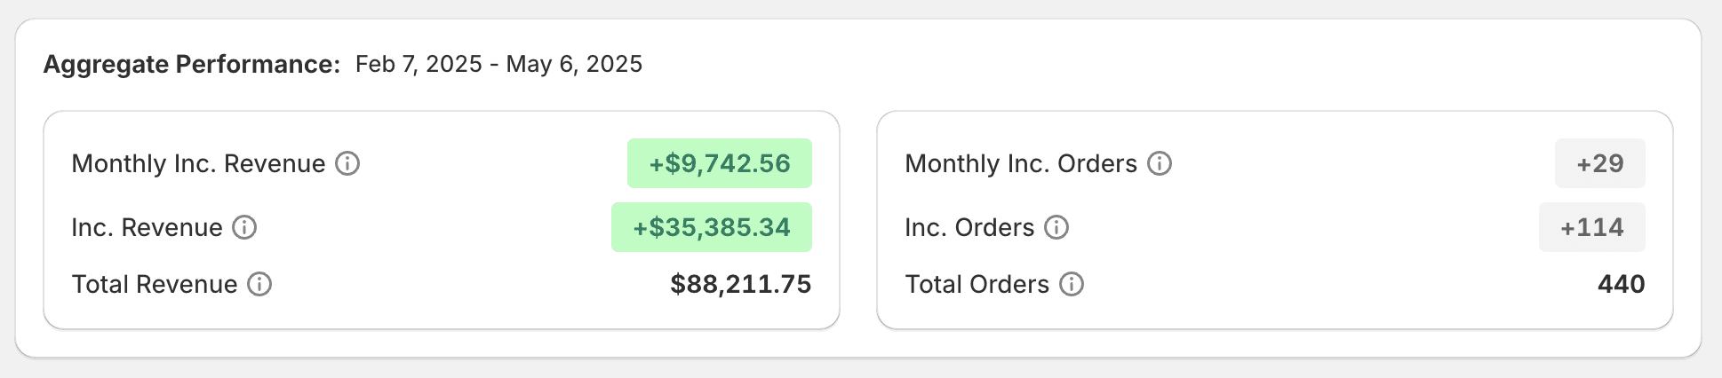Click info icon next to Inc. Revenue
1722x378 pixels.
point(244,227)
